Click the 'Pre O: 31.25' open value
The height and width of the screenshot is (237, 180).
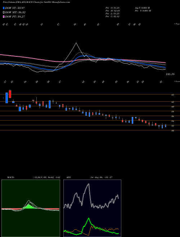point(112,8)
